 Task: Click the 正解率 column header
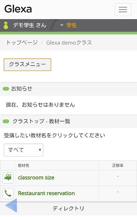pyautogui.click(x=118, y=165)
